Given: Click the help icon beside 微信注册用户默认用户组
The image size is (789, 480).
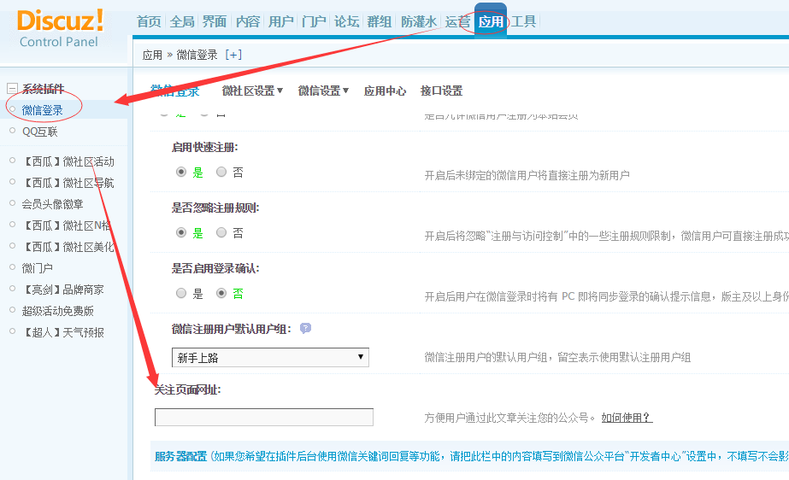Looking at the screenshot, I should coord(305,329).
